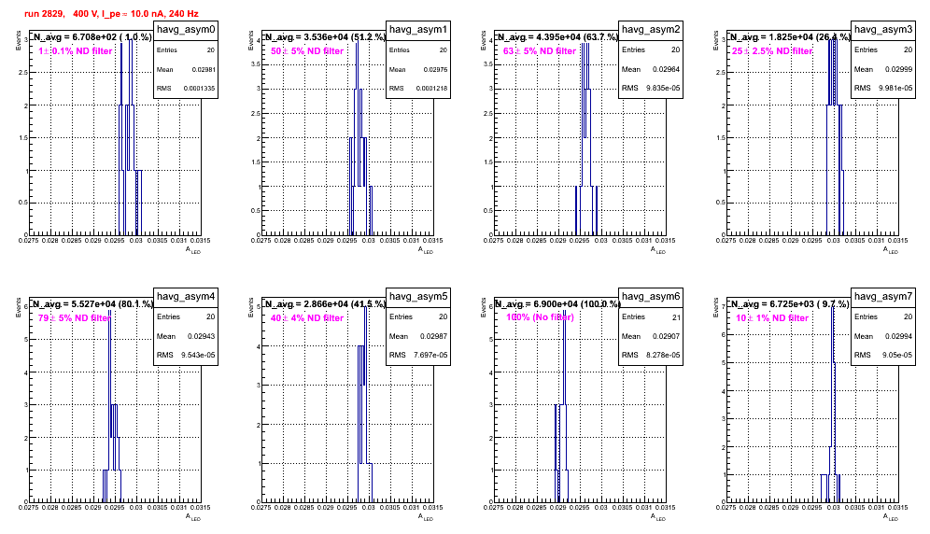Click the Mean value 0.02999

899,69
